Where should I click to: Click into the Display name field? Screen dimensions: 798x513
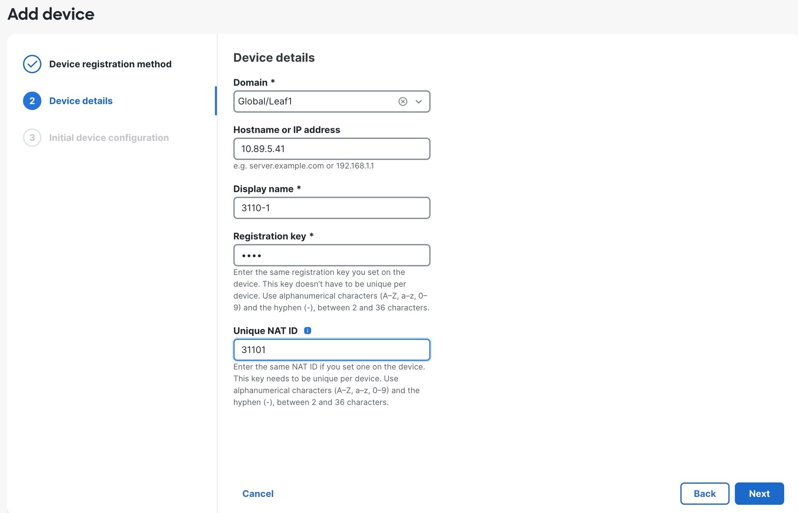[331, 208]
